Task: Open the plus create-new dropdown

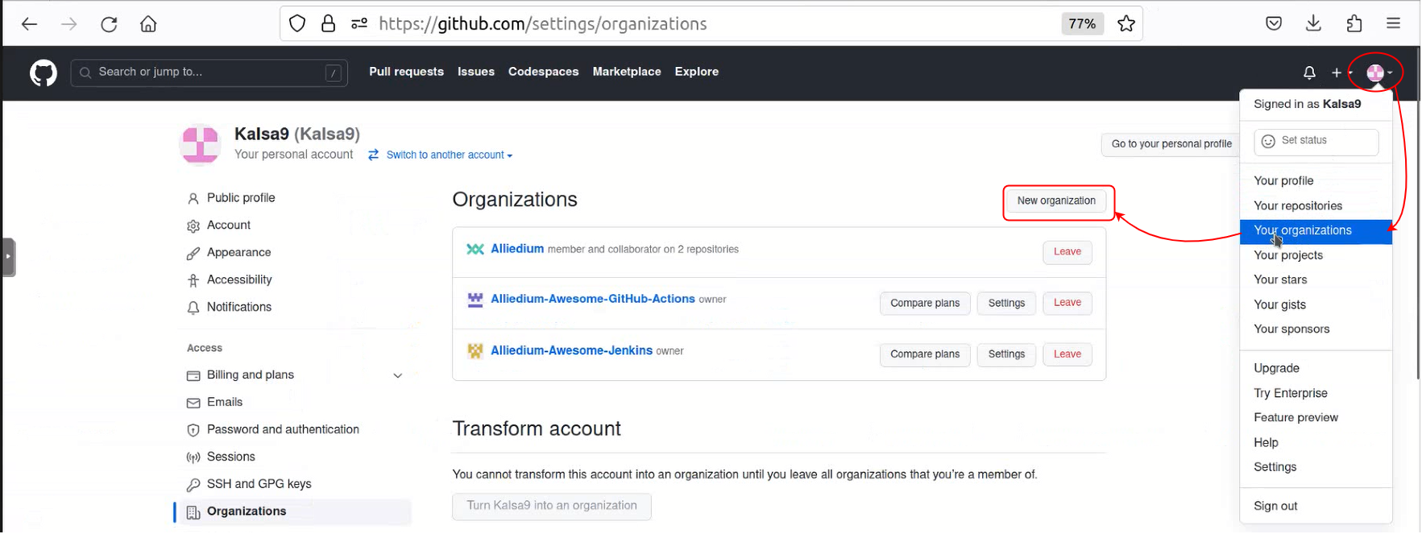Action: (x=1341, y=73)
